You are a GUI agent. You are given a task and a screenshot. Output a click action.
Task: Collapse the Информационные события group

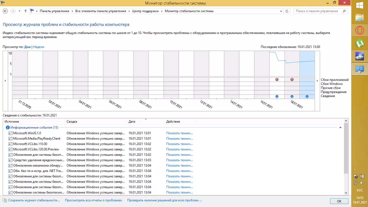(340, 127)
